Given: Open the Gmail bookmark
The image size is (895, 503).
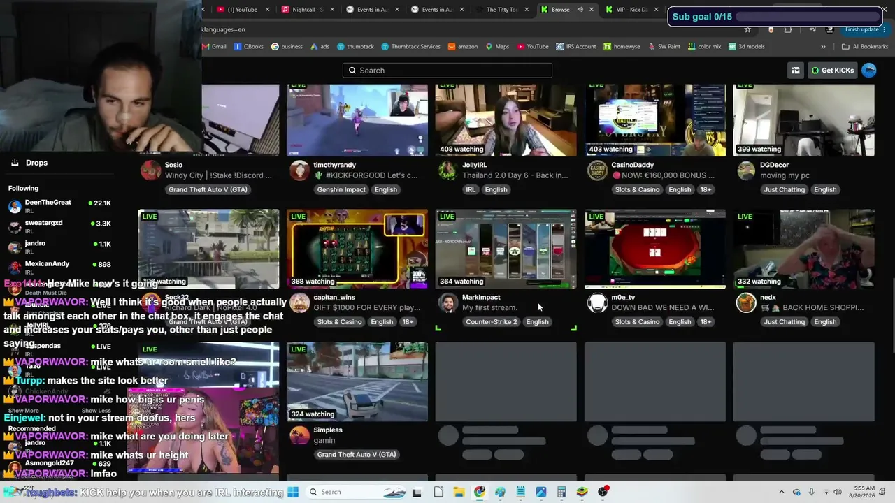Looking at the screenshot, I should coord(215,47).
